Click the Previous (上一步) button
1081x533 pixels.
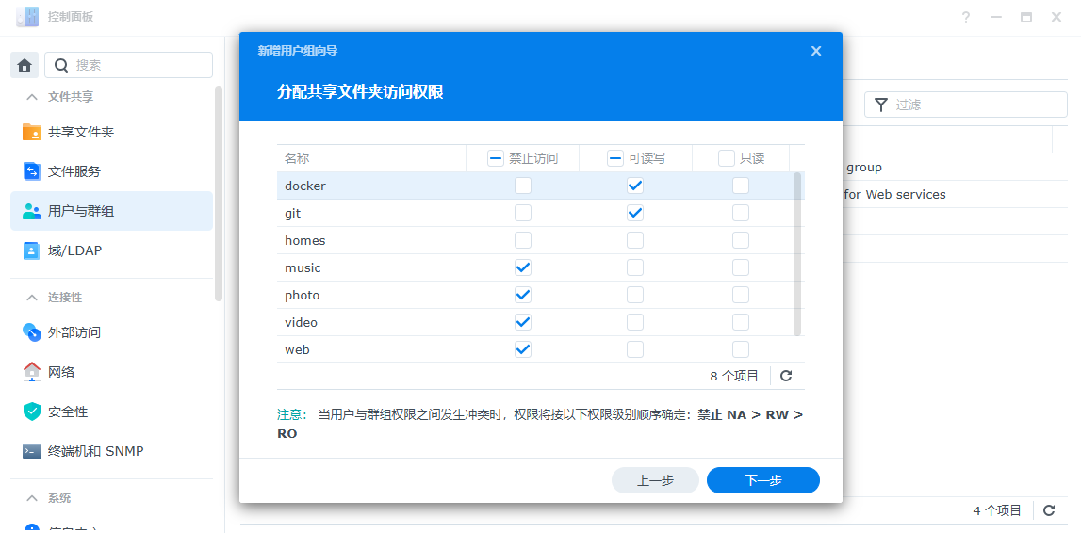[655, 480]
